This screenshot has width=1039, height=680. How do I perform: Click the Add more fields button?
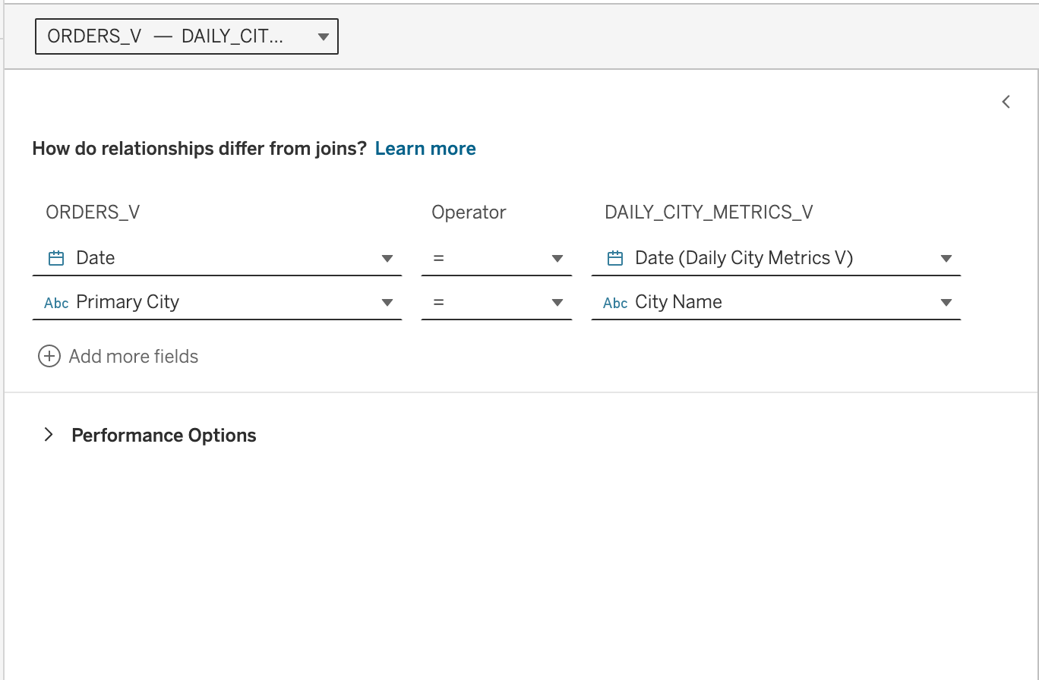118,357
